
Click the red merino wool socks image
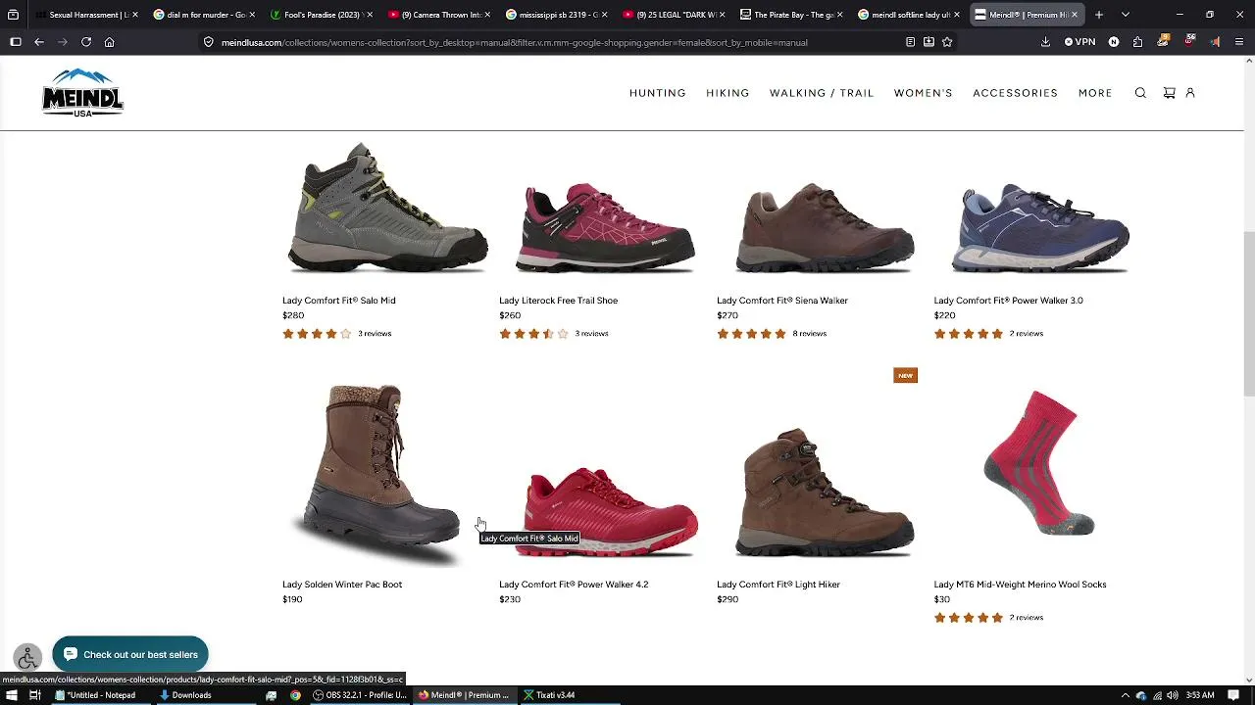point(1039,462)
